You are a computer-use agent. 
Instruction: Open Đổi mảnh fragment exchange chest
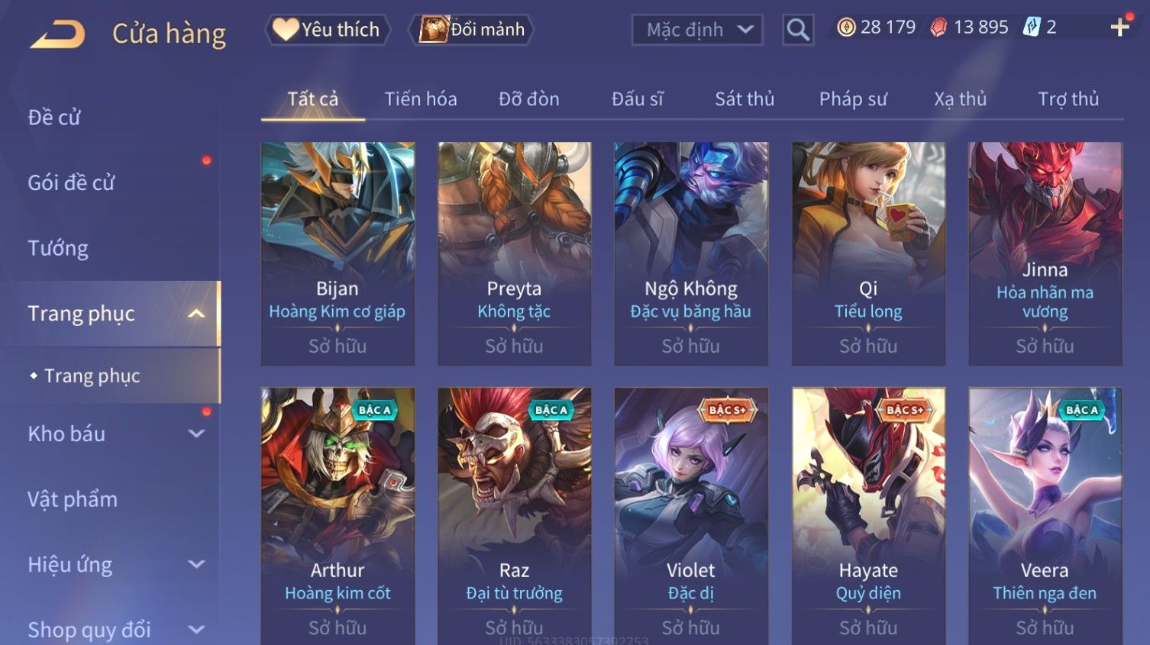click(472, 30)
